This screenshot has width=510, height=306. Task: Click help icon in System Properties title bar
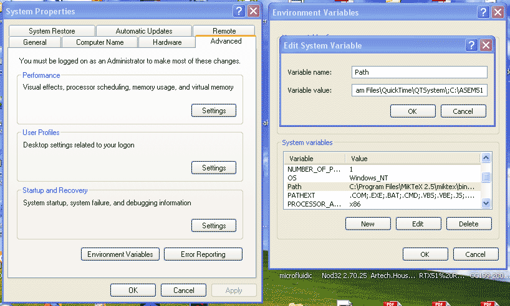click(239, 11)
